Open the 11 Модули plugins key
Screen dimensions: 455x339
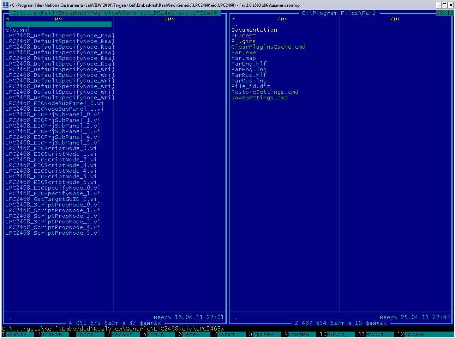coord(376,334)
